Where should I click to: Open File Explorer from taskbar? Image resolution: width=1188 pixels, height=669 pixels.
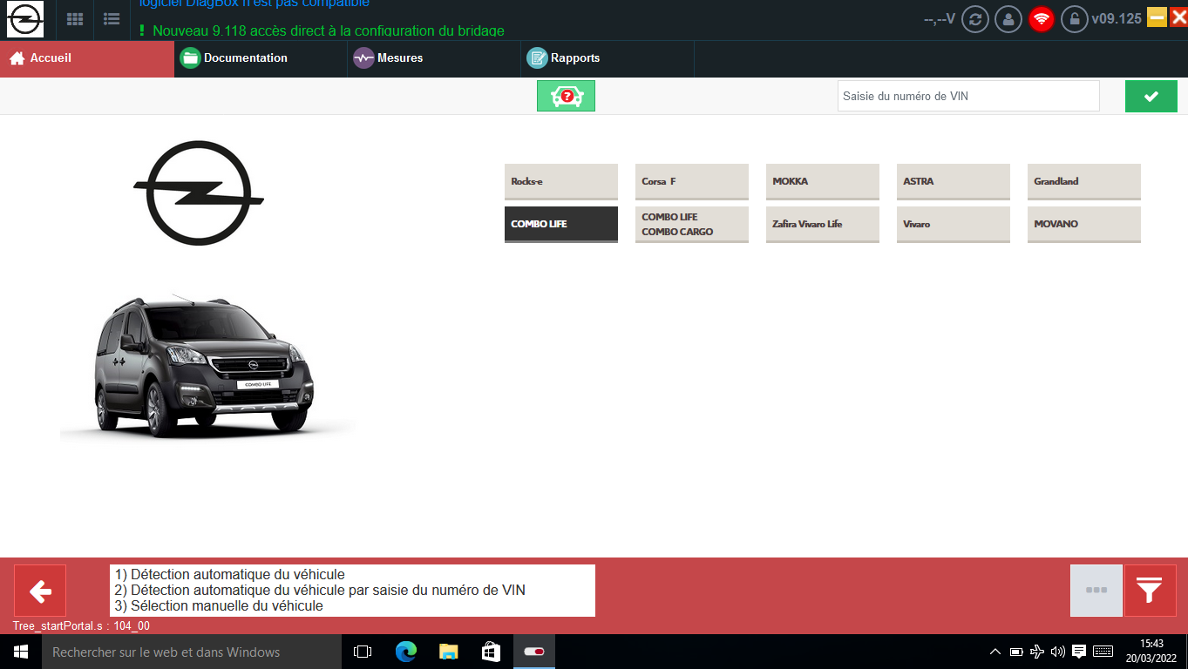click(448, 652)
